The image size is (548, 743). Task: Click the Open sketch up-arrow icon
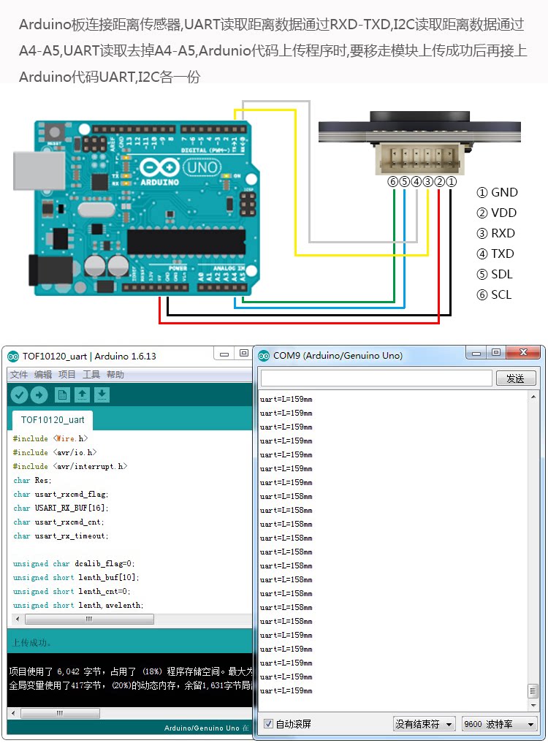tap(82, 395)
